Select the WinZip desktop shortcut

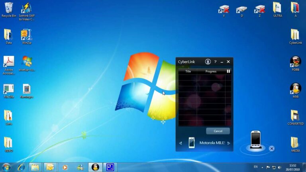(27, 36)
